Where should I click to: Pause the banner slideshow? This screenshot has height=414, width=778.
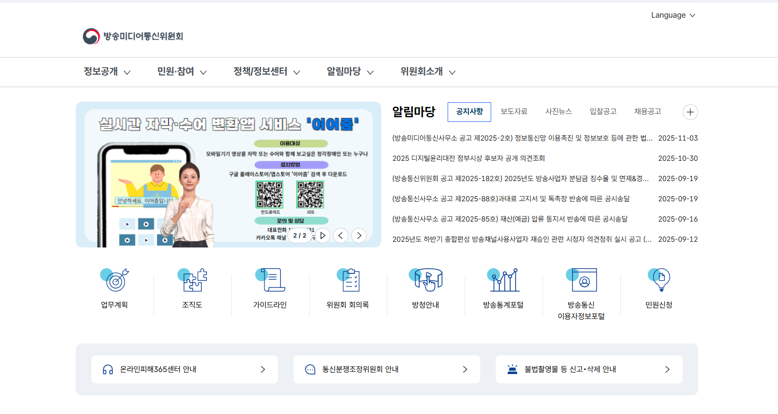coord(323,235)
